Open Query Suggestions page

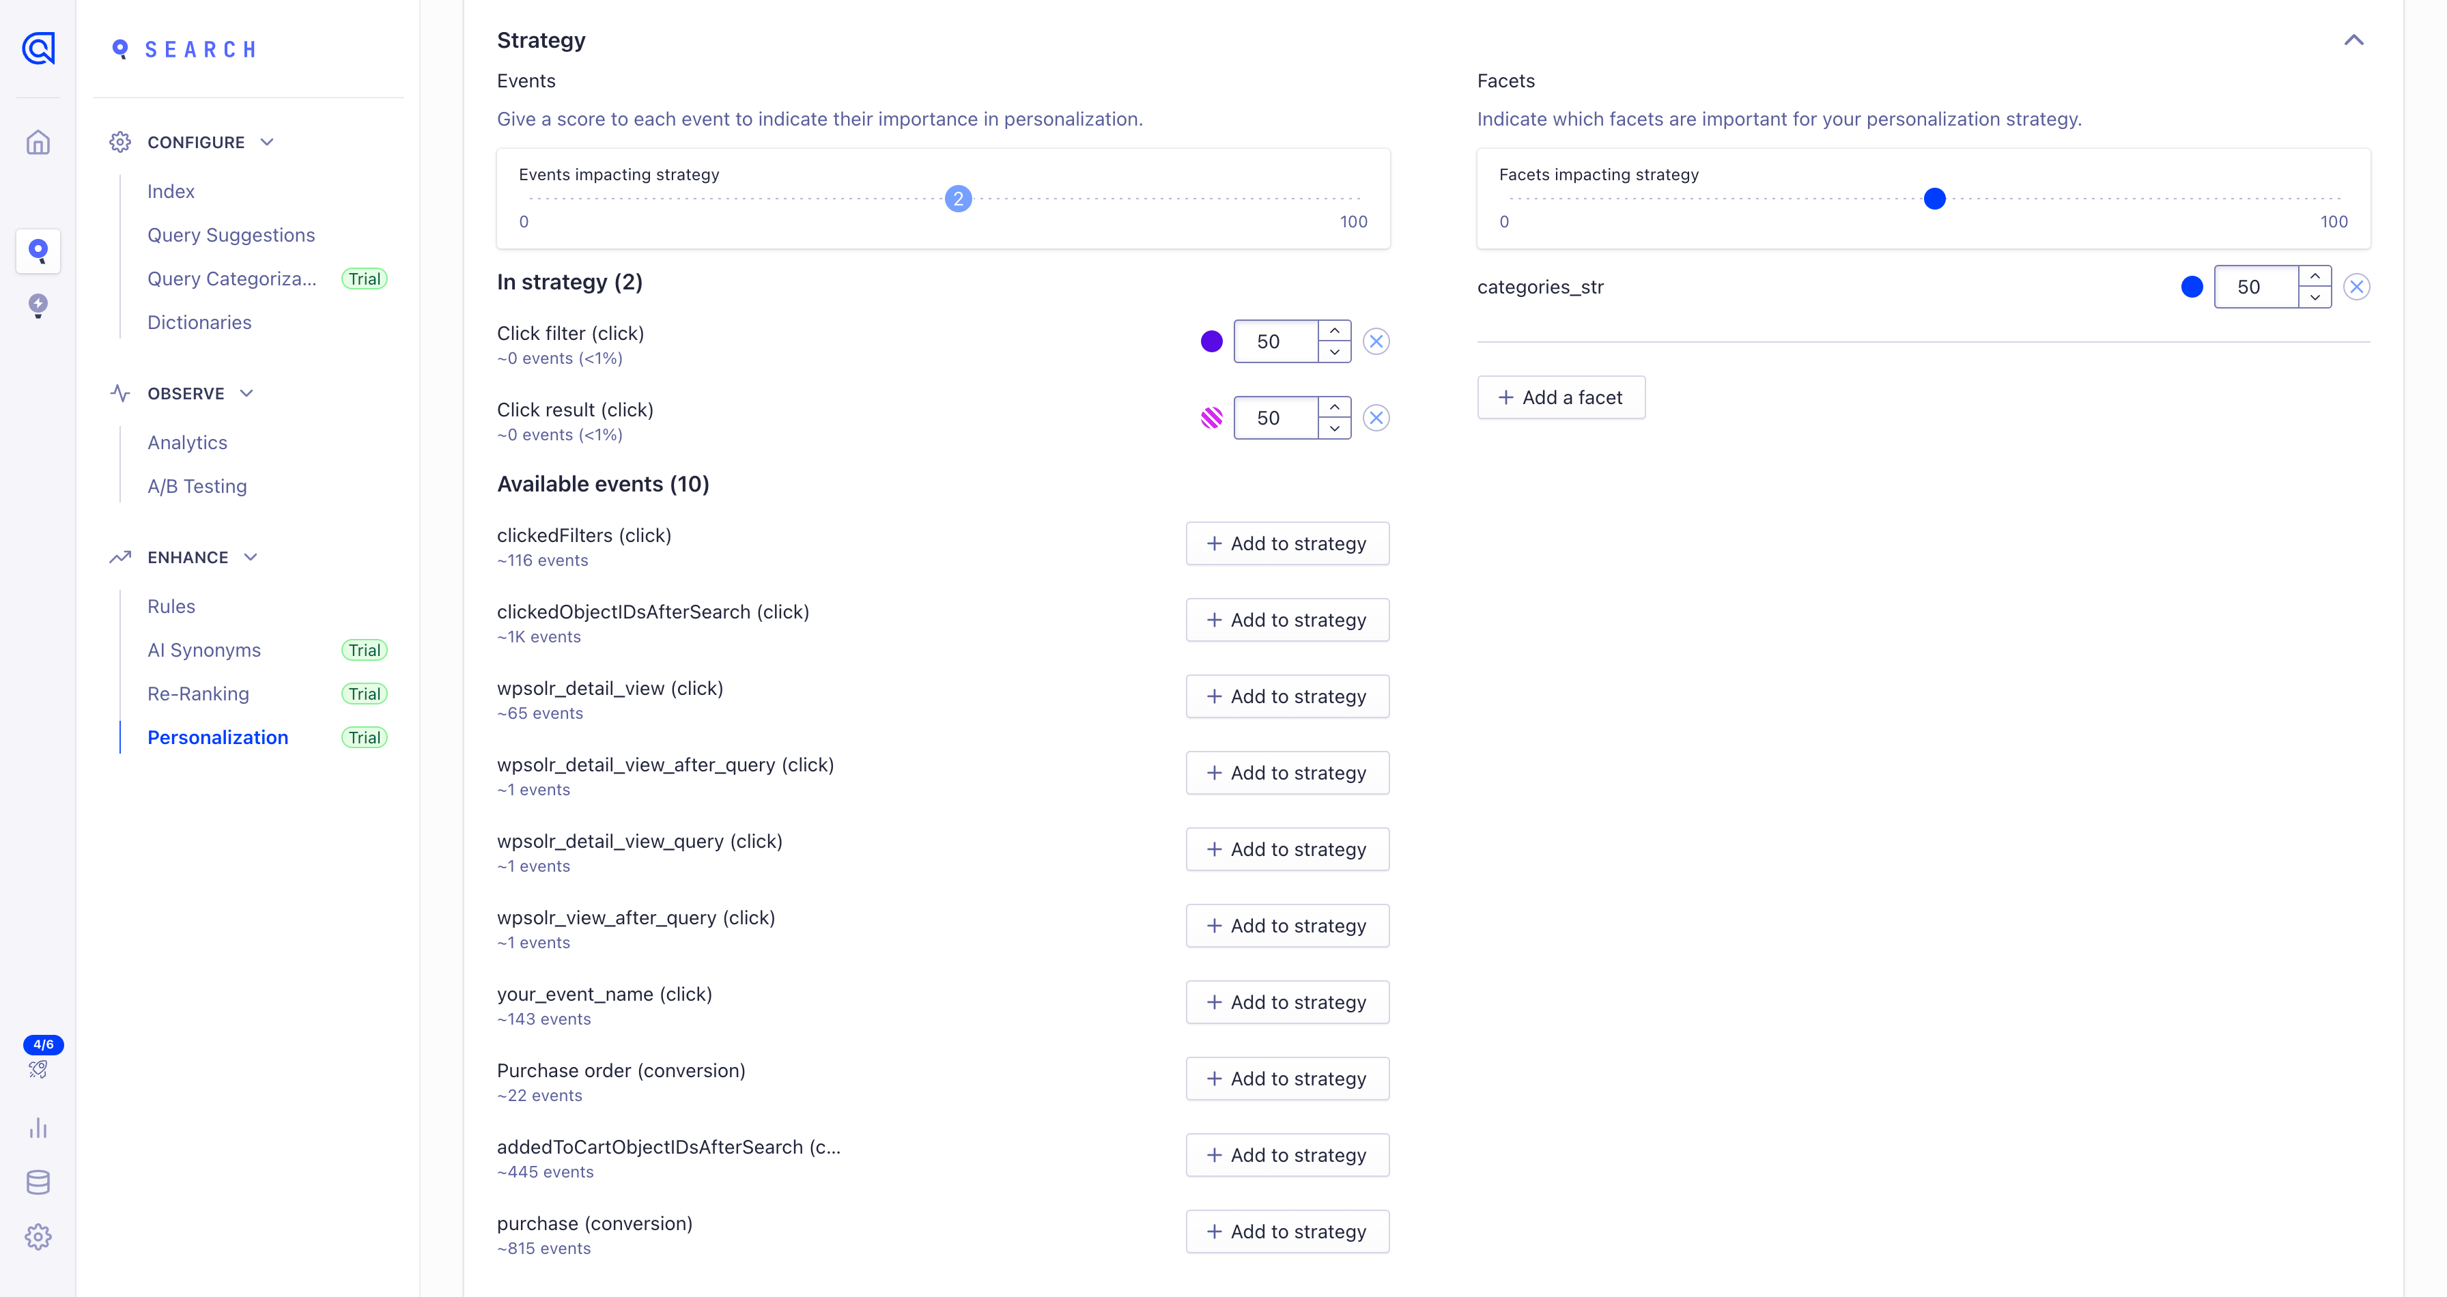tap(231, 236)
